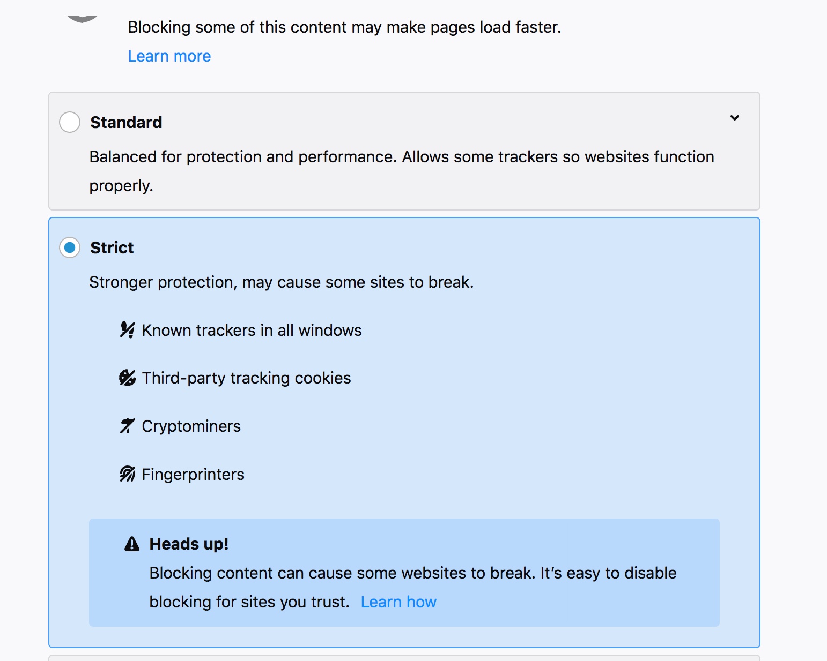
Task: Click the Fingerprinters label text
Action: pyautogui.click(x=193, y=475)
